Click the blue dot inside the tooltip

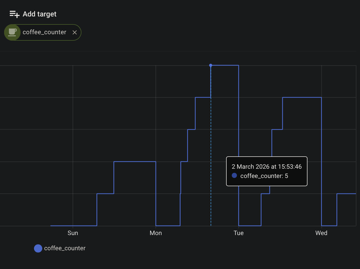234,175
